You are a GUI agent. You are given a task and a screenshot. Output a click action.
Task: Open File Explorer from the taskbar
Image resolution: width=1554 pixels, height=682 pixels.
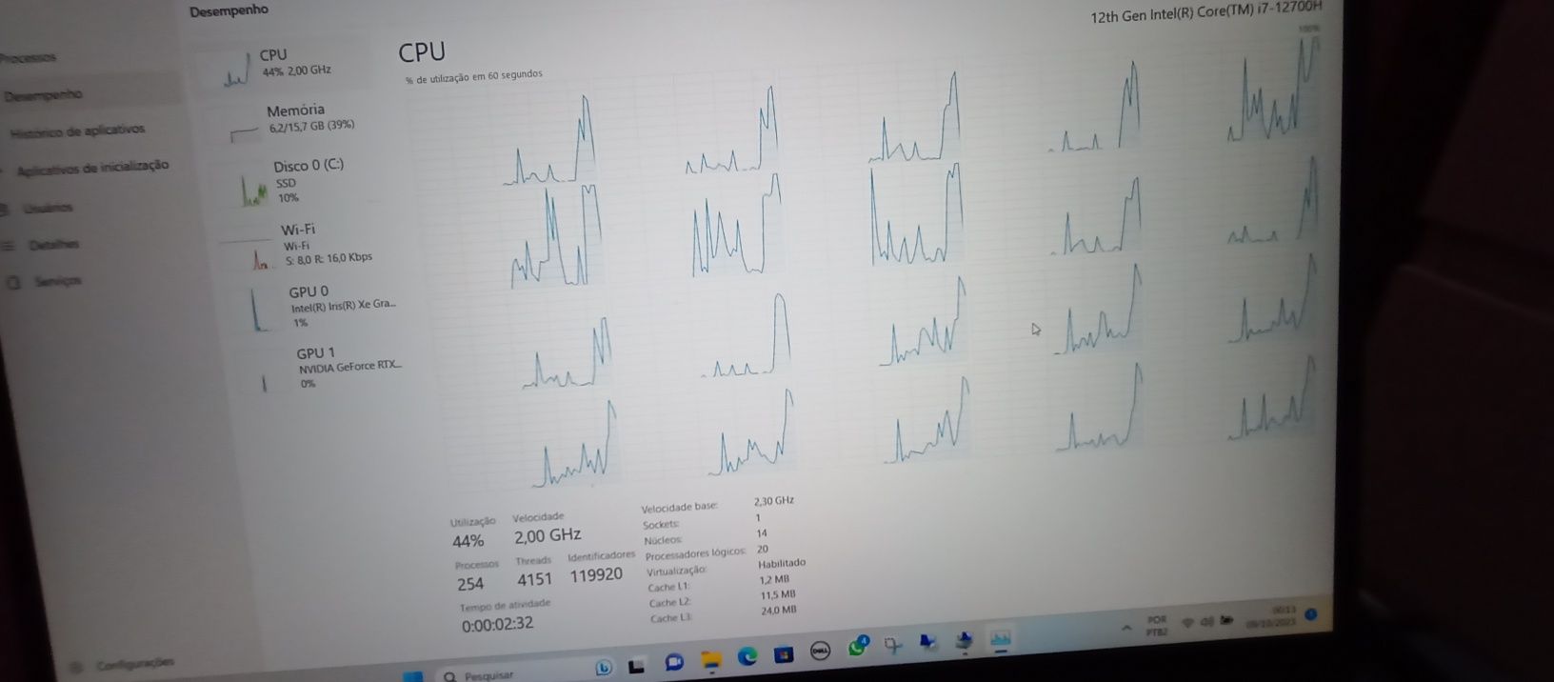coord(712,659)
